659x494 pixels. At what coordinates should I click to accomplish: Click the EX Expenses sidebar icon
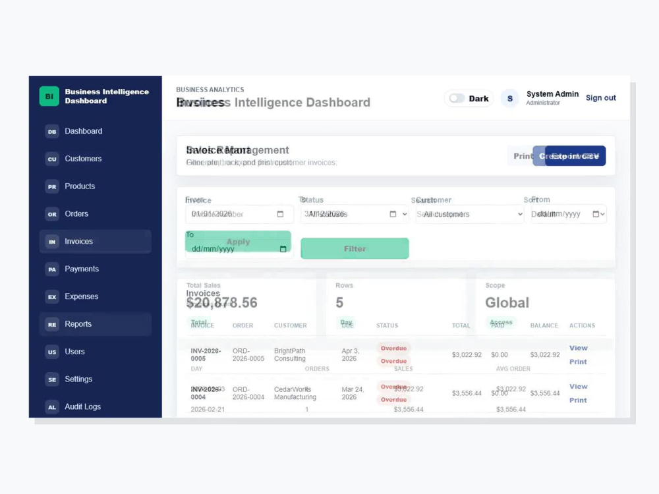pyautogui.click(x=51, y=296)
